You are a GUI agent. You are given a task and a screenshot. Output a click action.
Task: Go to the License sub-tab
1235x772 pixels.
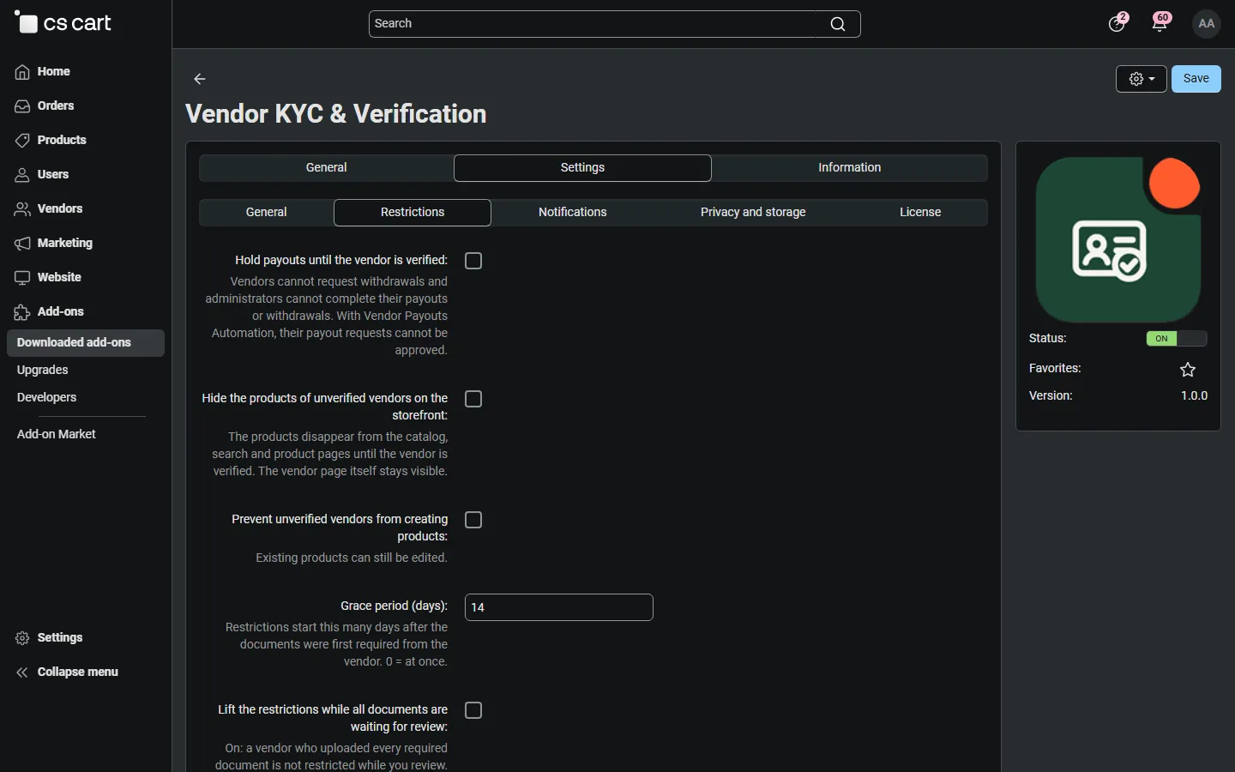coord(920,213)
